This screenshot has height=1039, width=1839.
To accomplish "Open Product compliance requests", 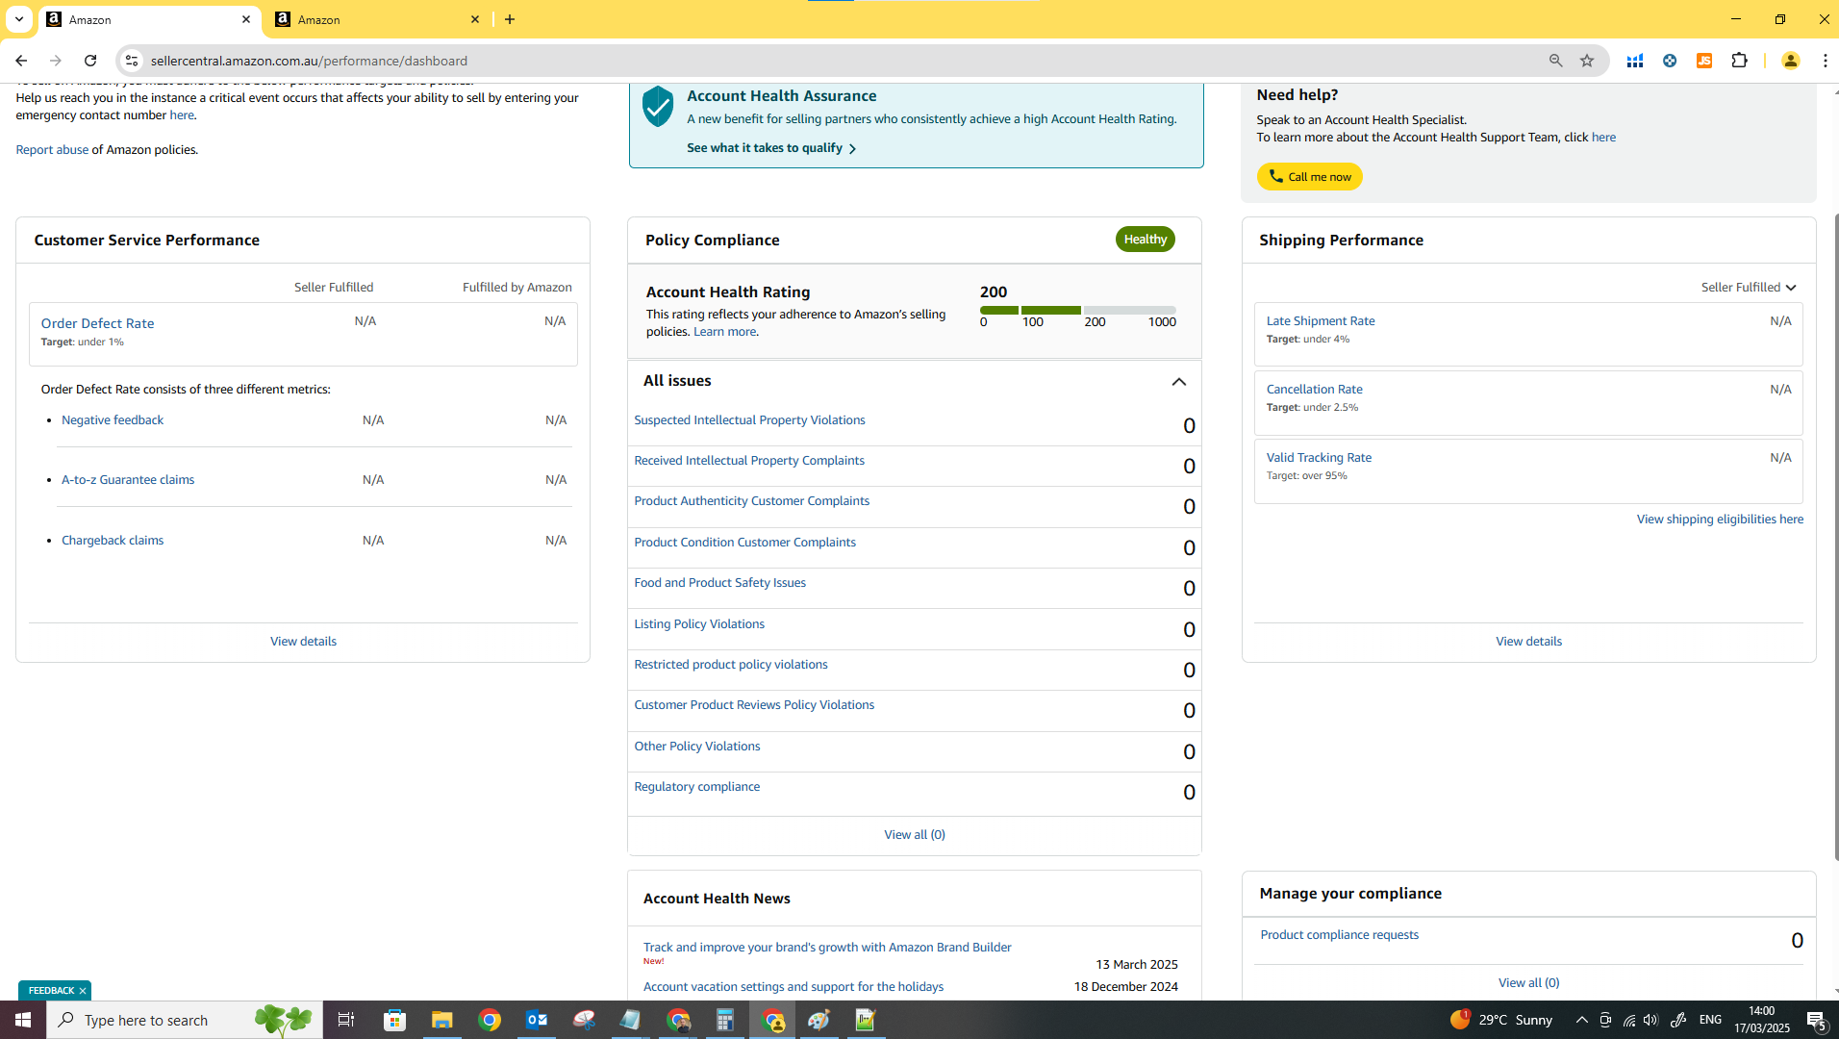I will click(x=1339, y=935).
